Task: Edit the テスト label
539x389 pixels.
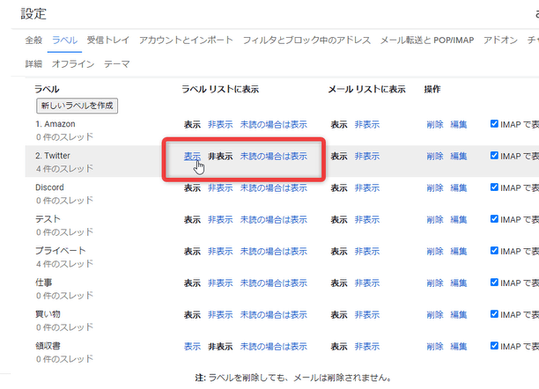Action: click(x=459, y=220)
